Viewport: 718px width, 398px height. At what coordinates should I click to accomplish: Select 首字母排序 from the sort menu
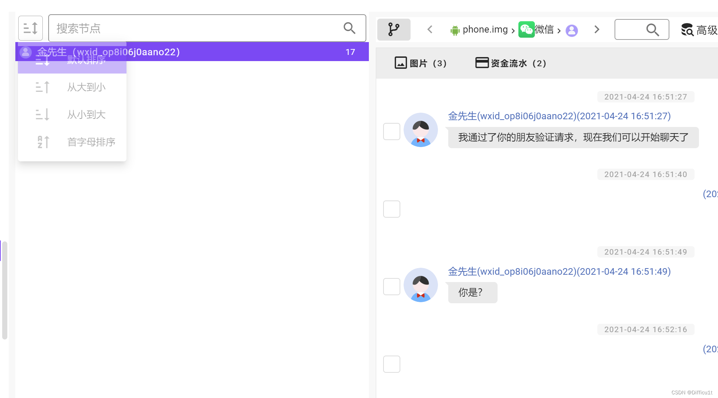click(x=91, y=142)
